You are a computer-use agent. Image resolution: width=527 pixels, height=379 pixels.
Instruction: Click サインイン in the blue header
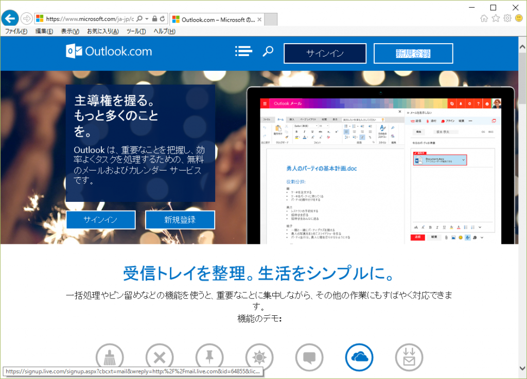pyautogui.click(x=325, y=53)
